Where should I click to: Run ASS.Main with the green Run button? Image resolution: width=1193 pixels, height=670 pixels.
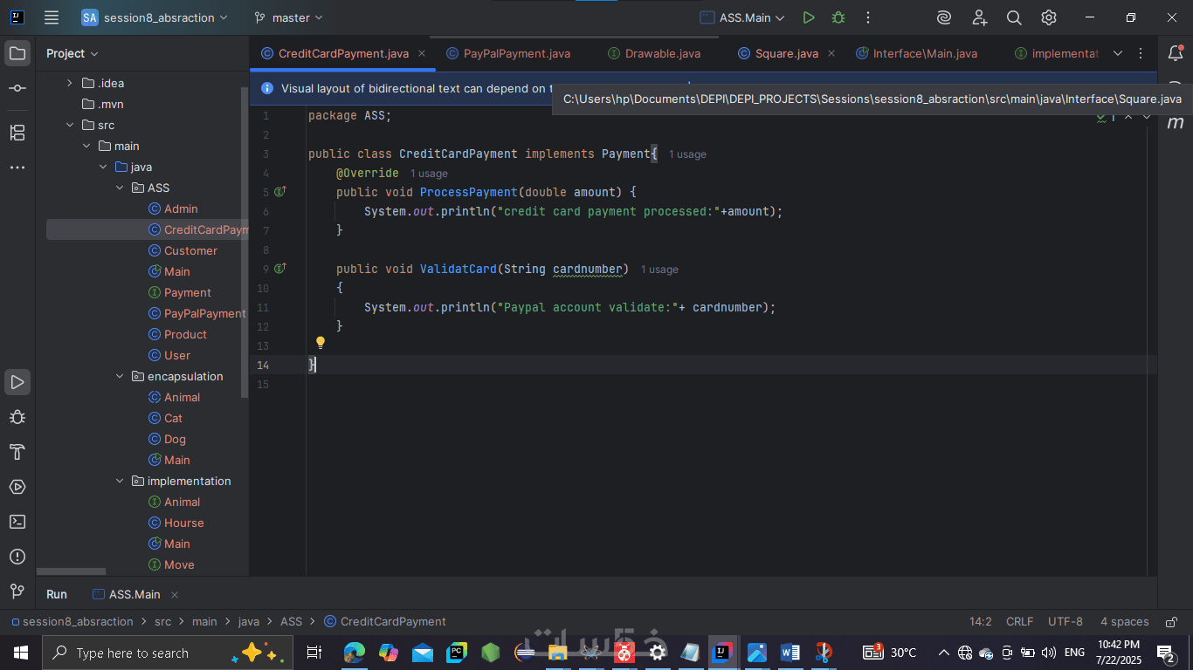(809, 17)
